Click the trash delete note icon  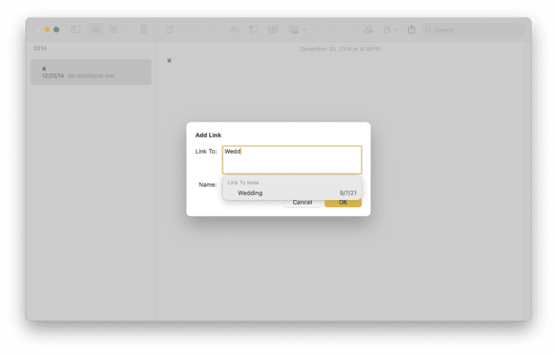144,29
